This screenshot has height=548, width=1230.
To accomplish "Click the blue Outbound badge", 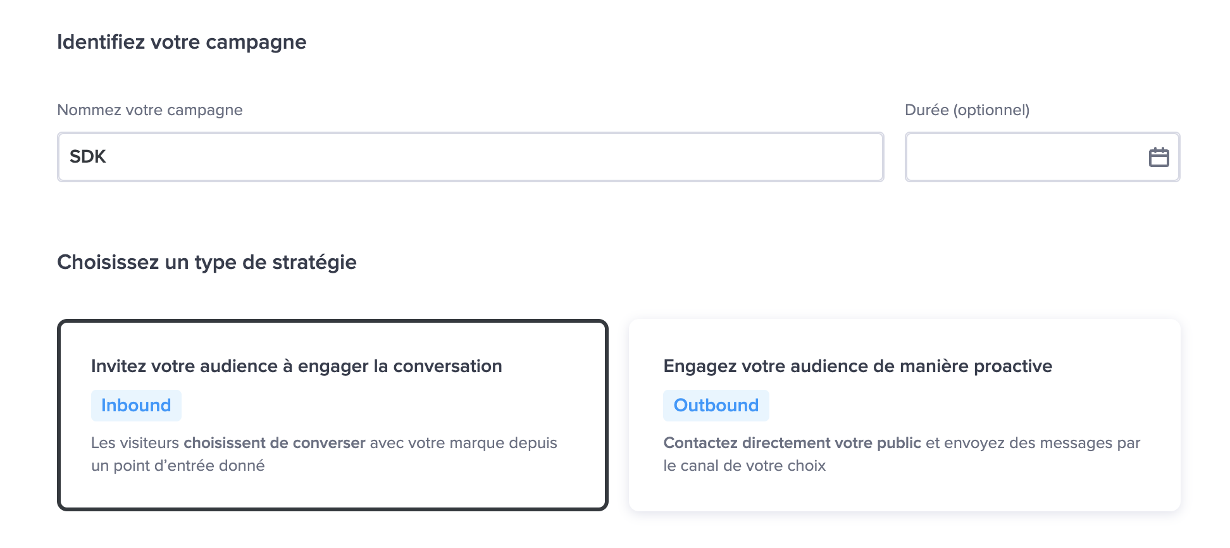I will (716, 406).
